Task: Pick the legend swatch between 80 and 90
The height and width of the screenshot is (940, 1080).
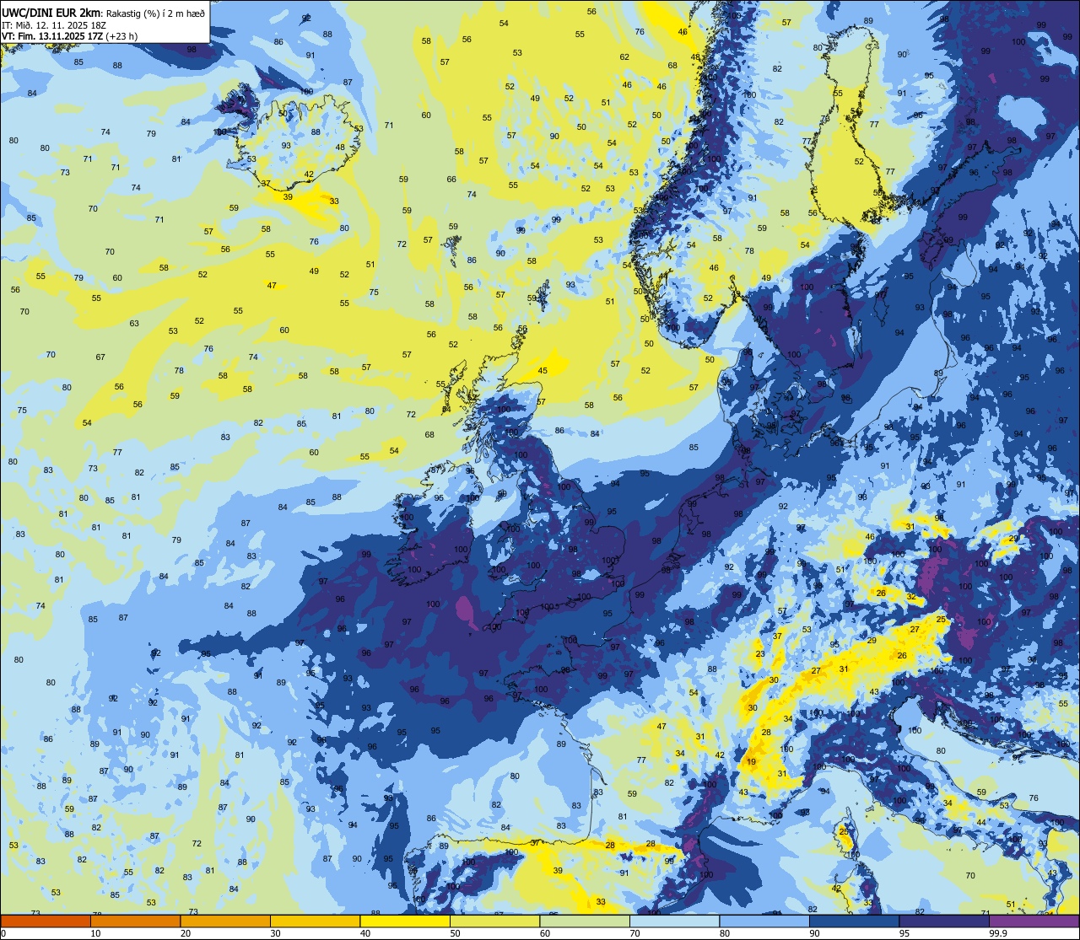Action: coord(764,921)
